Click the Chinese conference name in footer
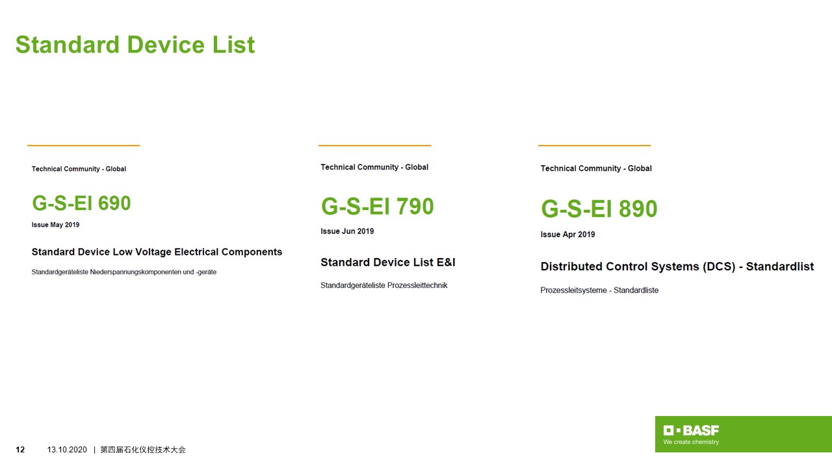 143,450
